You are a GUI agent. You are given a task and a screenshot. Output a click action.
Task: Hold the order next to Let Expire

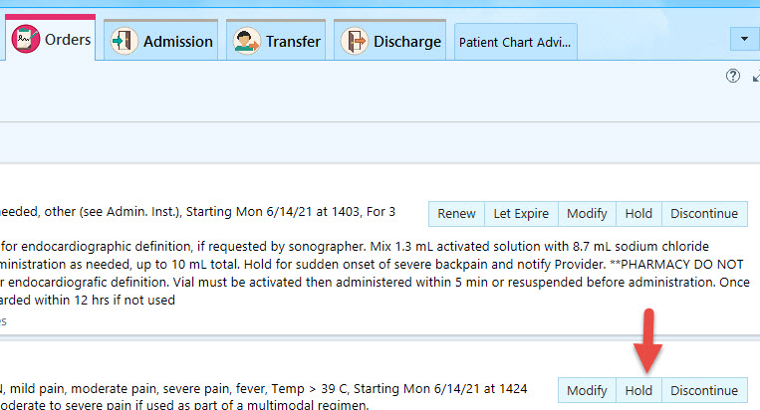[x=638, y=214]
